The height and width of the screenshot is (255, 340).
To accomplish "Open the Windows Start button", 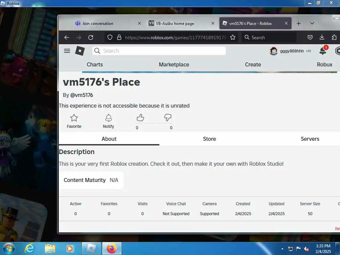I will tap(9, 248).
